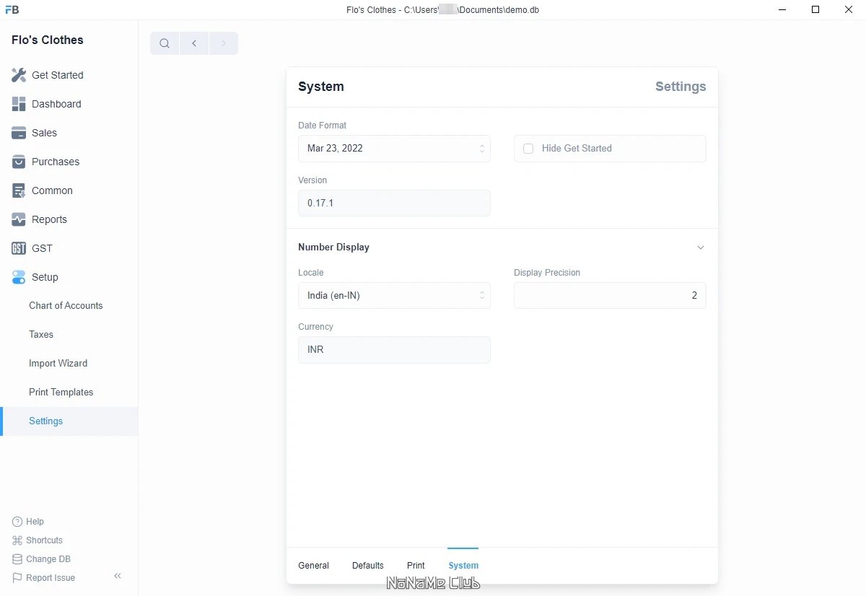The image size is (866, 596).
Task: Click the GST icon in sidebar
Action: [19, 248]
